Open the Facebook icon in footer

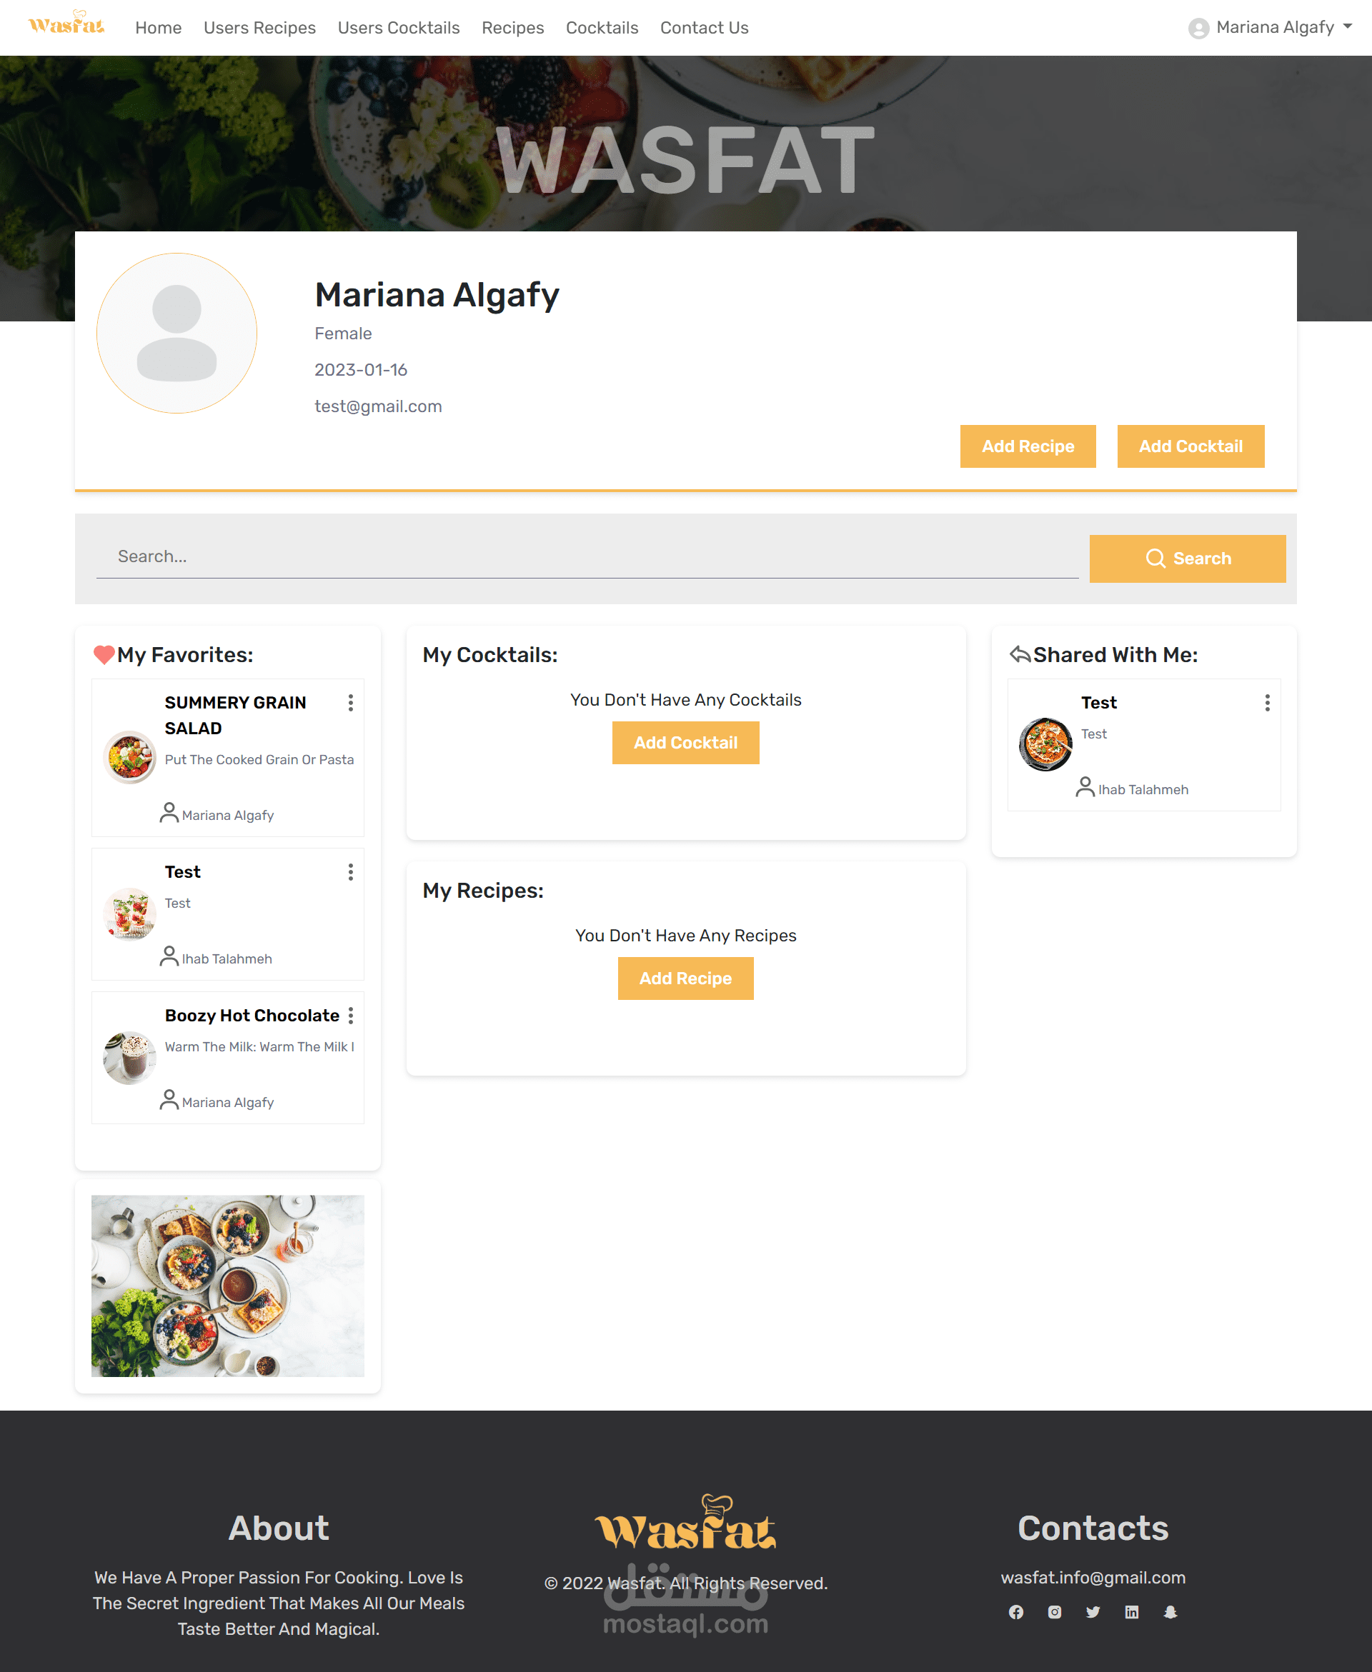(1015, 1612)
